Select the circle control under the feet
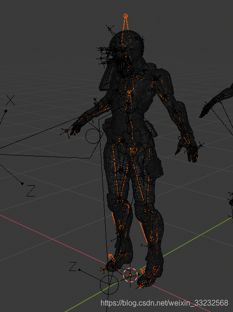233x312 pixels. pyautogui.click(x=109, y=285)
